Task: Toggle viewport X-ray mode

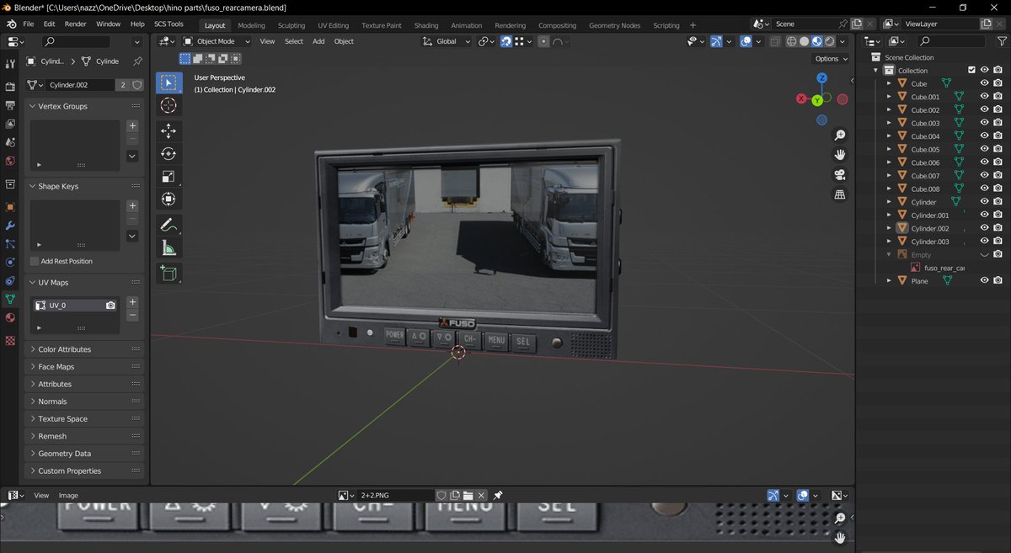Action: click(x=775, y=41)
